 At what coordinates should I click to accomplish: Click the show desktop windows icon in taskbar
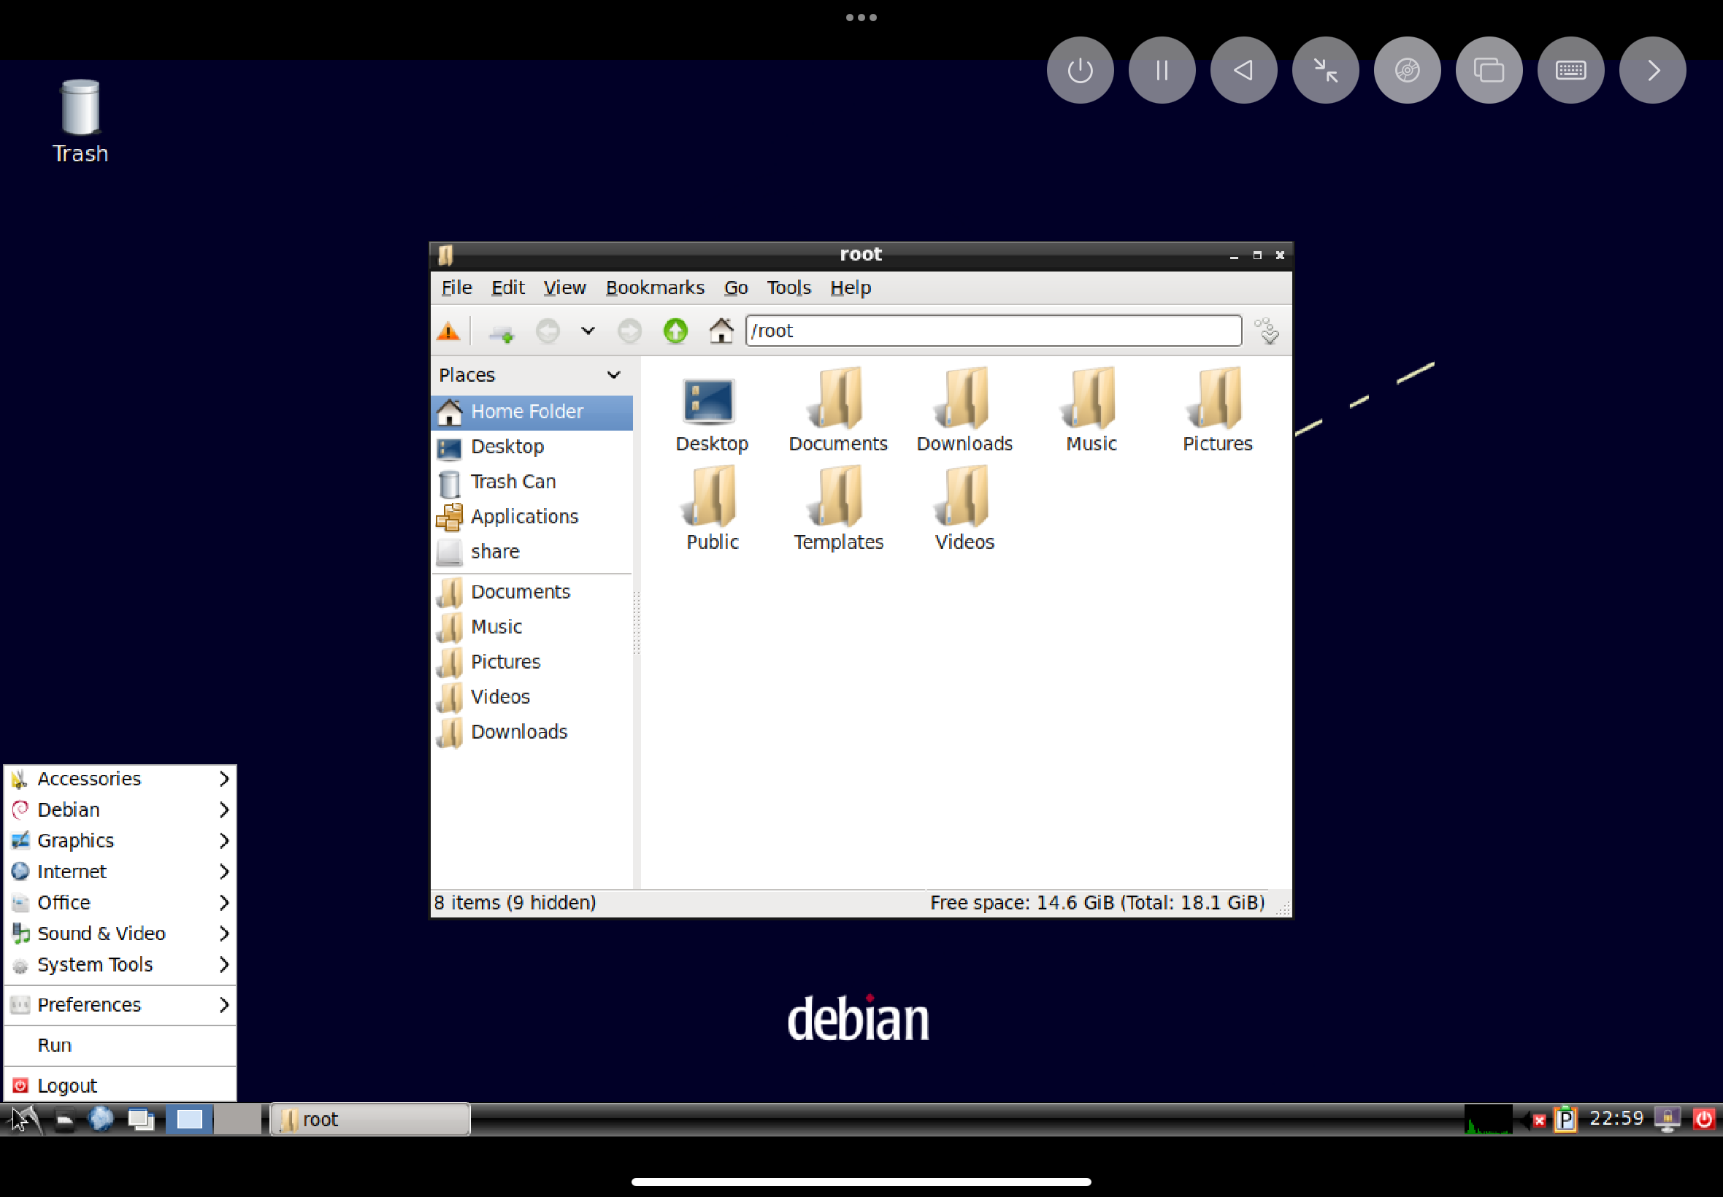(x=140, y=1120)
